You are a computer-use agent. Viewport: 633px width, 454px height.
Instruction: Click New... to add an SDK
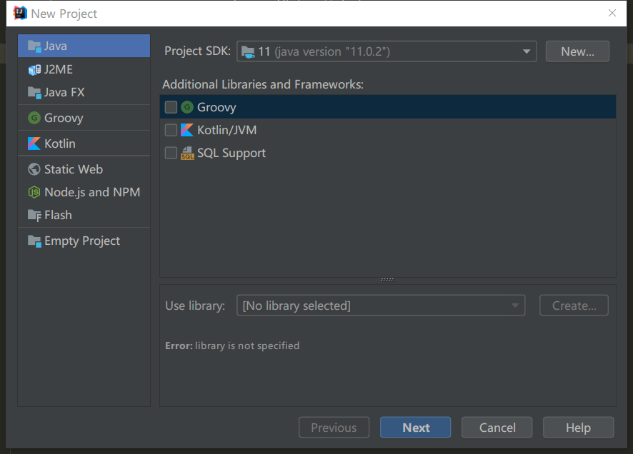pyautogui.click(x=577, y=51)
